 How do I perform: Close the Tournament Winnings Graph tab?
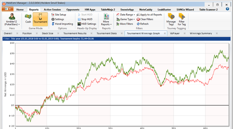click(x=165, y=33)
